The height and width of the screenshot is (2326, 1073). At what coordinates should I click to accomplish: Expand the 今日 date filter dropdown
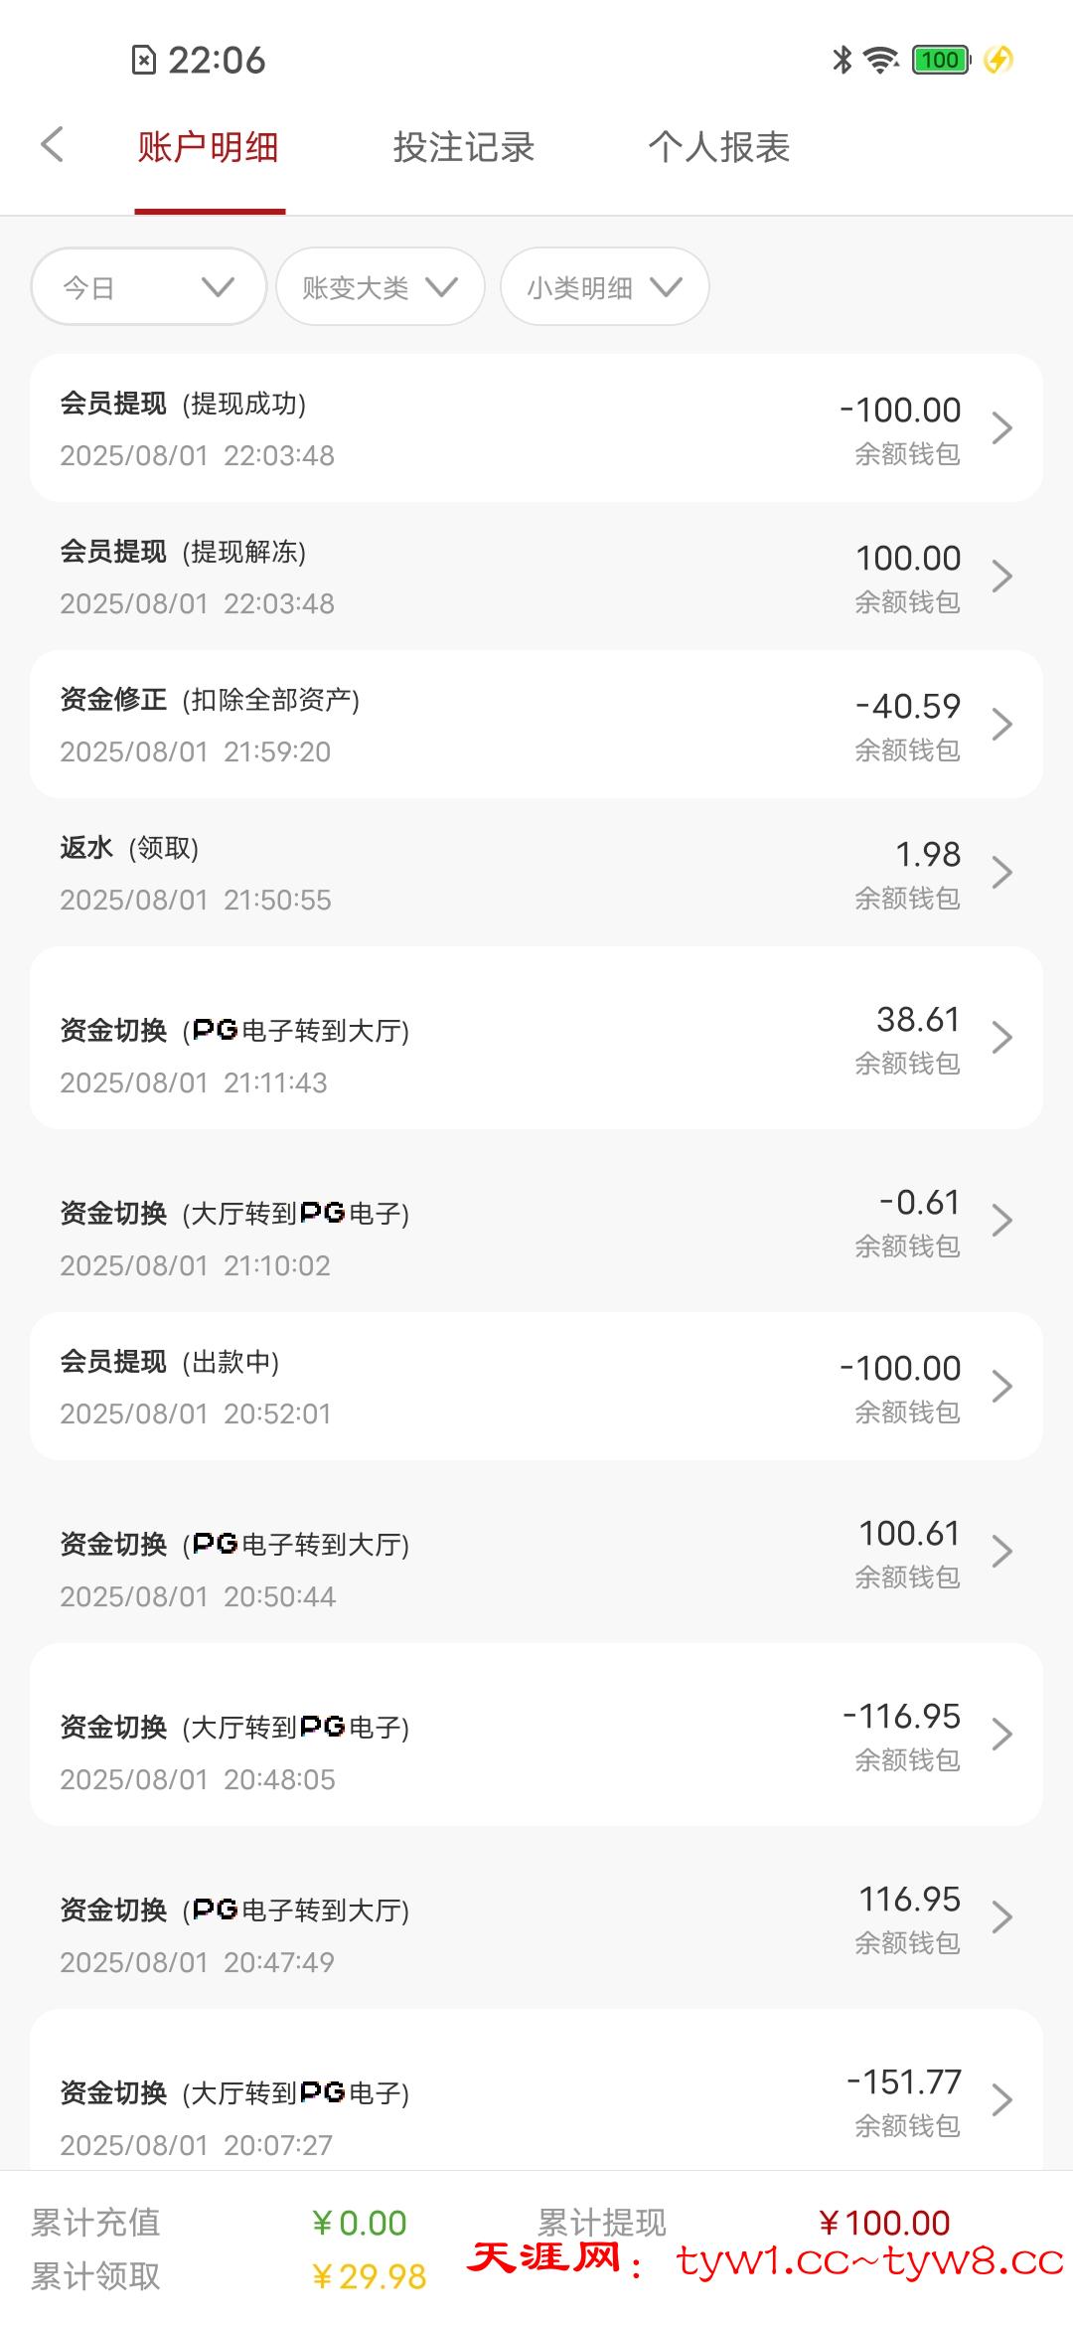pos(149,287)
